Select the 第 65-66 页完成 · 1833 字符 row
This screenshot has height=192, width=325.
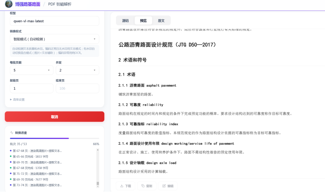[29, 156]
